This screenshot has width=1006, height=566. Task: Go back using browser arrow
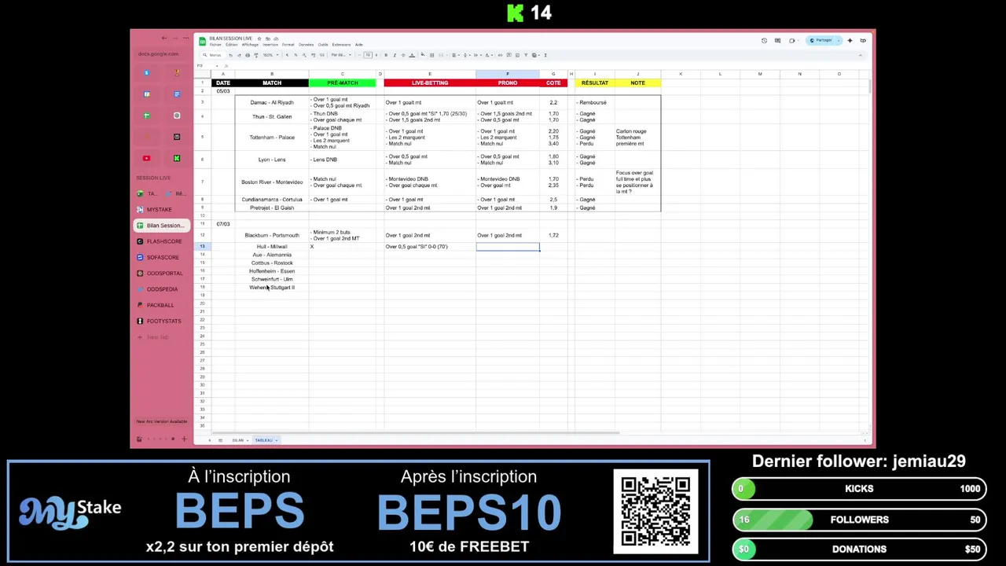164,38
